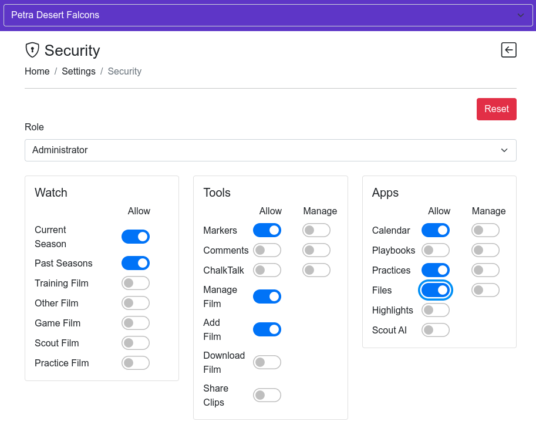Expand the Administrator role dropdown

click(270, 150)
